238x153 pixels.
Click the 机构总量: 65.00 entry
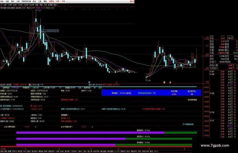pos(6,94)
